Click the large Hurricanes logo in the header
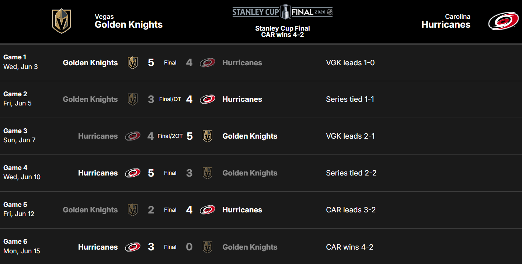 pos(503,21)
